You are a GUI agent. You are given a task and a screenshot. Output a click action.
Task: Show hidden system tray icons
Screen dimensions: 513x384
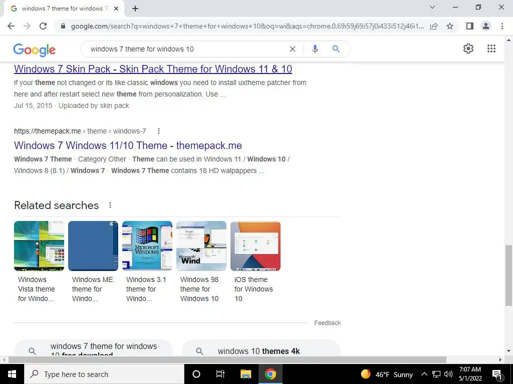pos(424,374)
